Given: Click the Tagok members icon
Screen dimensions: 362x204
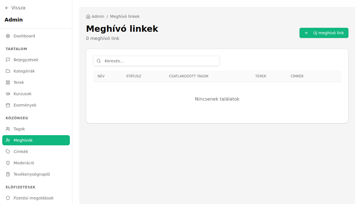Looking at the screenshot, I should [x=7, y=129].
